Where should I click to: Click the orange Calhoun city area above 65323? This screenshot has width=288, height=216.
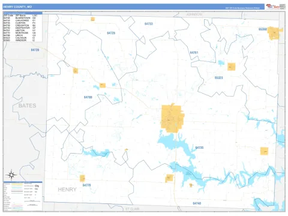point(232,67)
